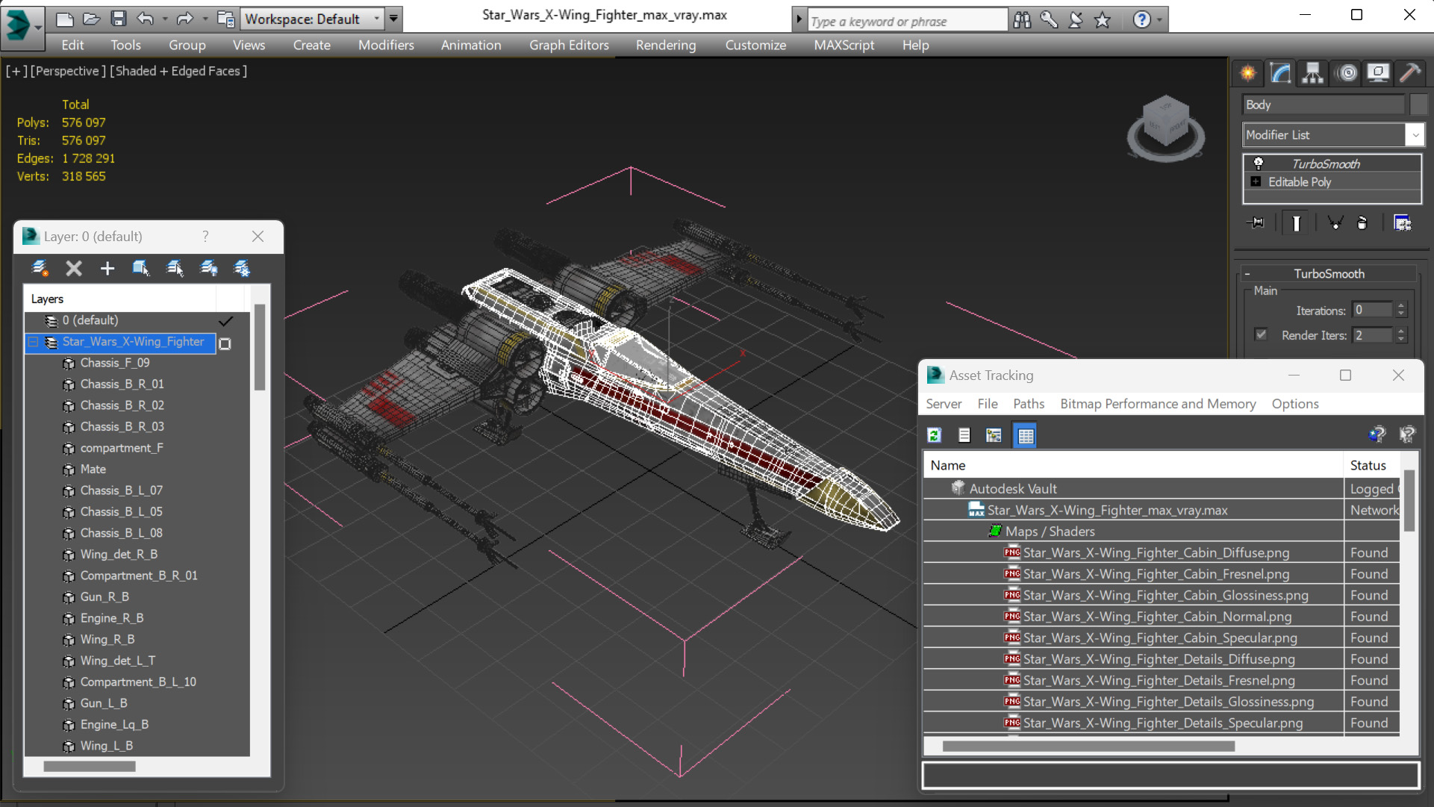Toggle Show End Result icon in modifier stack
Image resolution: width=1434 pixels, height=807 pixels.
point(1297,223)
